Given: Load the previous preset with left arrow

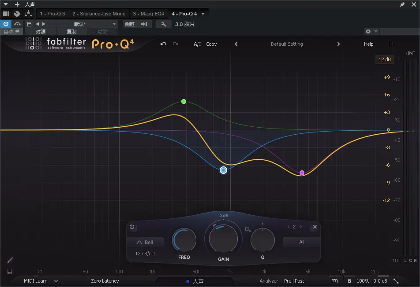Looking at the screenshot, I should tap(37, 24).
